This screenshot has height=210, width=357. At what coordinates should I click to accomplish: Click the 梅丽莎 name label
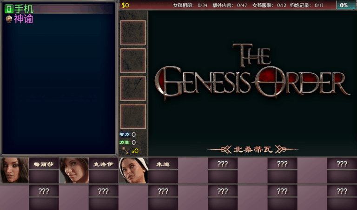click(x=44, y=164)
